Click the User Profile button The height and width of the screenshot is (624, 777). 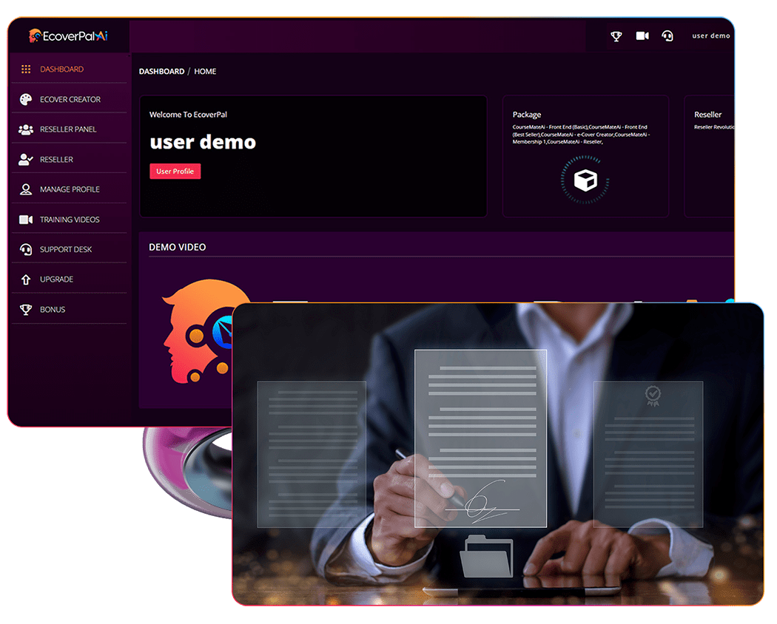(x=175, y=172)
